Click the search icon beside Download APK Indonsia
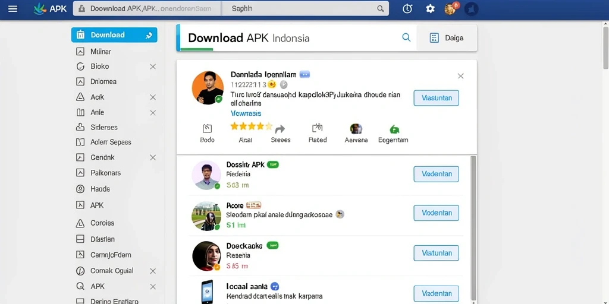This screenshot has width=609, height=304. click(x=406, y=37)
